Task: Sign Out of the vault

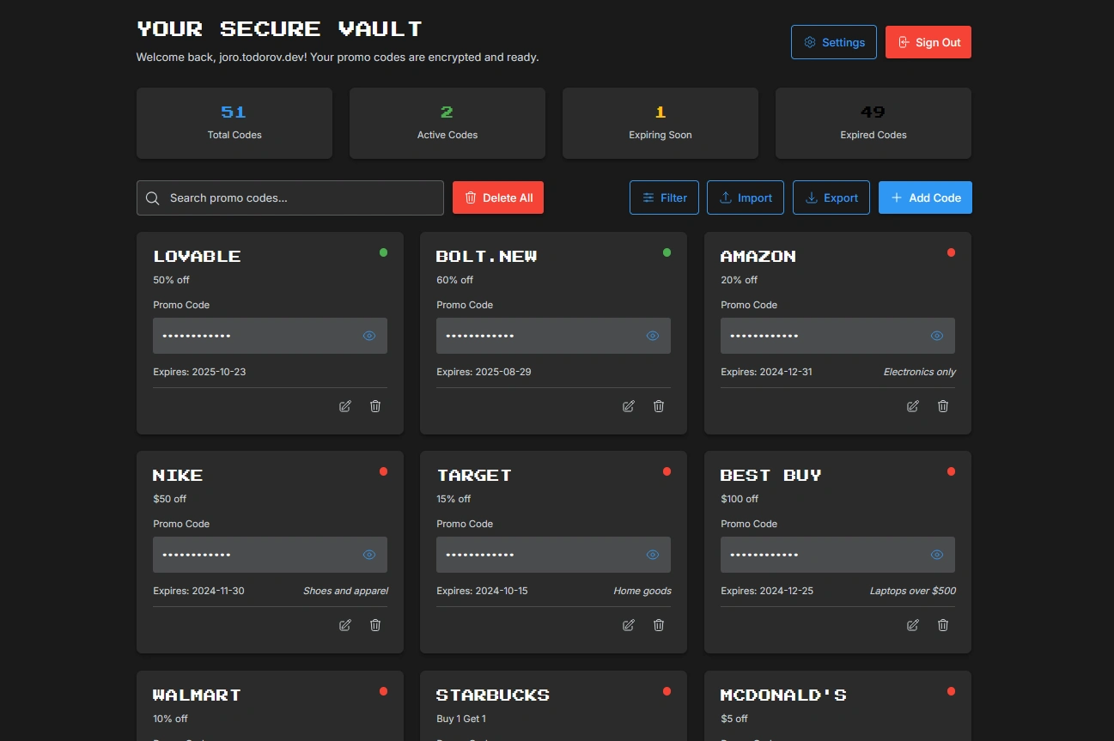Action: click(928, 42)
